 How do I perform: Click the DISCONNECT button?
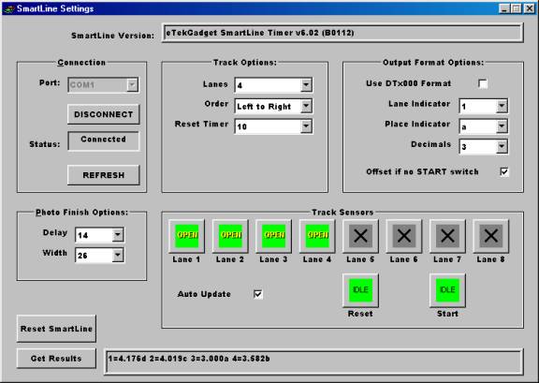[104, 114]
